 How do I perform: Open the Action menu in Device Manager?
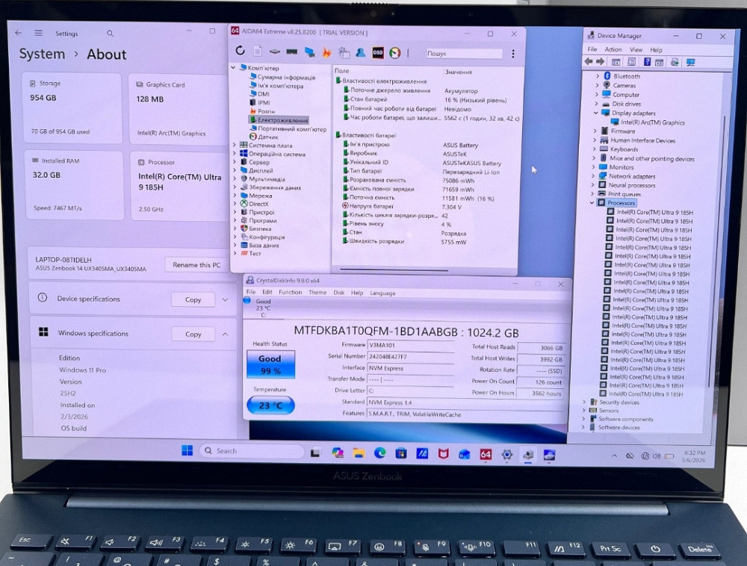click(x=613, y=50)
